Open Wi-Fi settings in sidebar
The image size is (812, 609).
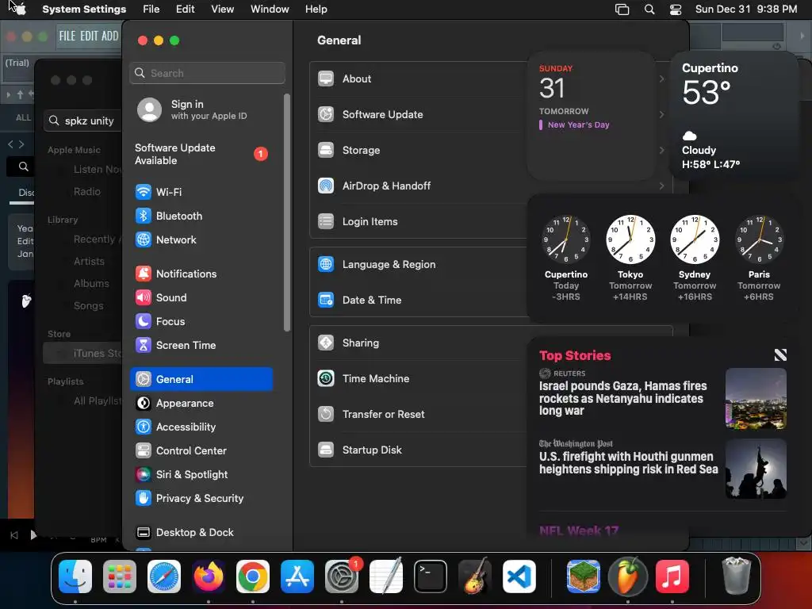click(201, 192)
